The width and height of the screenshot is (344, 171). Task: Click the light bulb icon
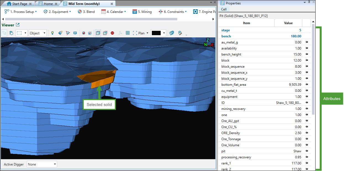pos(52,33)
